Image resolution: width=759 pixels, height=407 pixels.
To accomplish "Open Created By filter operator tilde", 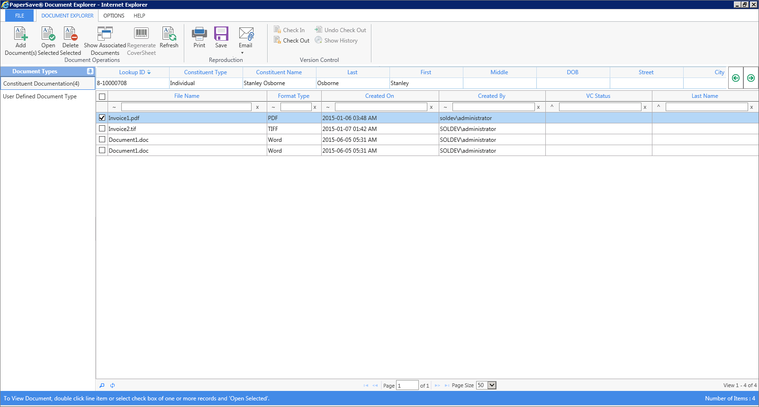I will (x=445, y=107).
